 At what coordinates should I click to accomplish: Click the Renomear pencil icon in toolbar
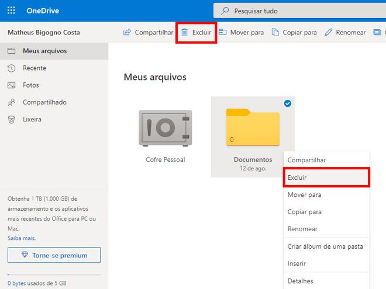tap(329, 32)
